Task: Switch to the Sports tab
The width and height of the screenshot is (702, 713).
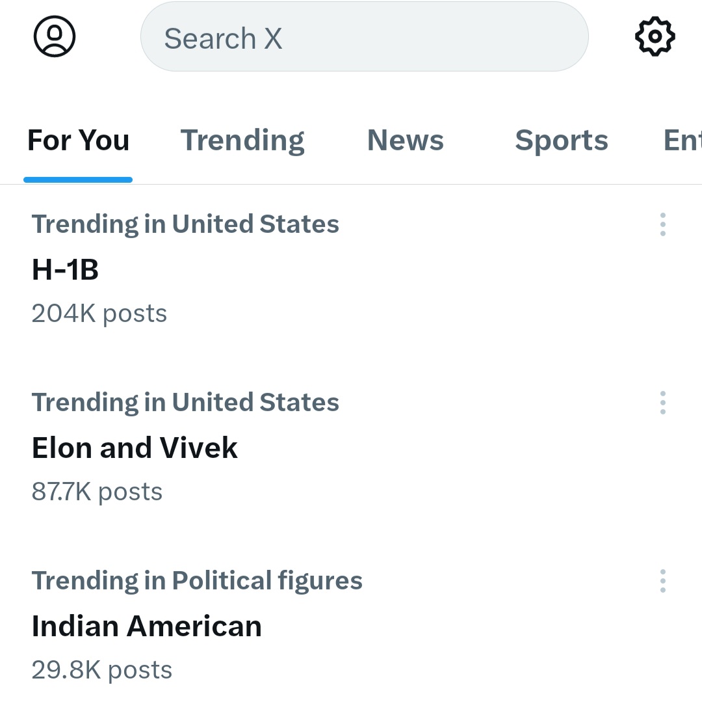Action: coord(562,141)
